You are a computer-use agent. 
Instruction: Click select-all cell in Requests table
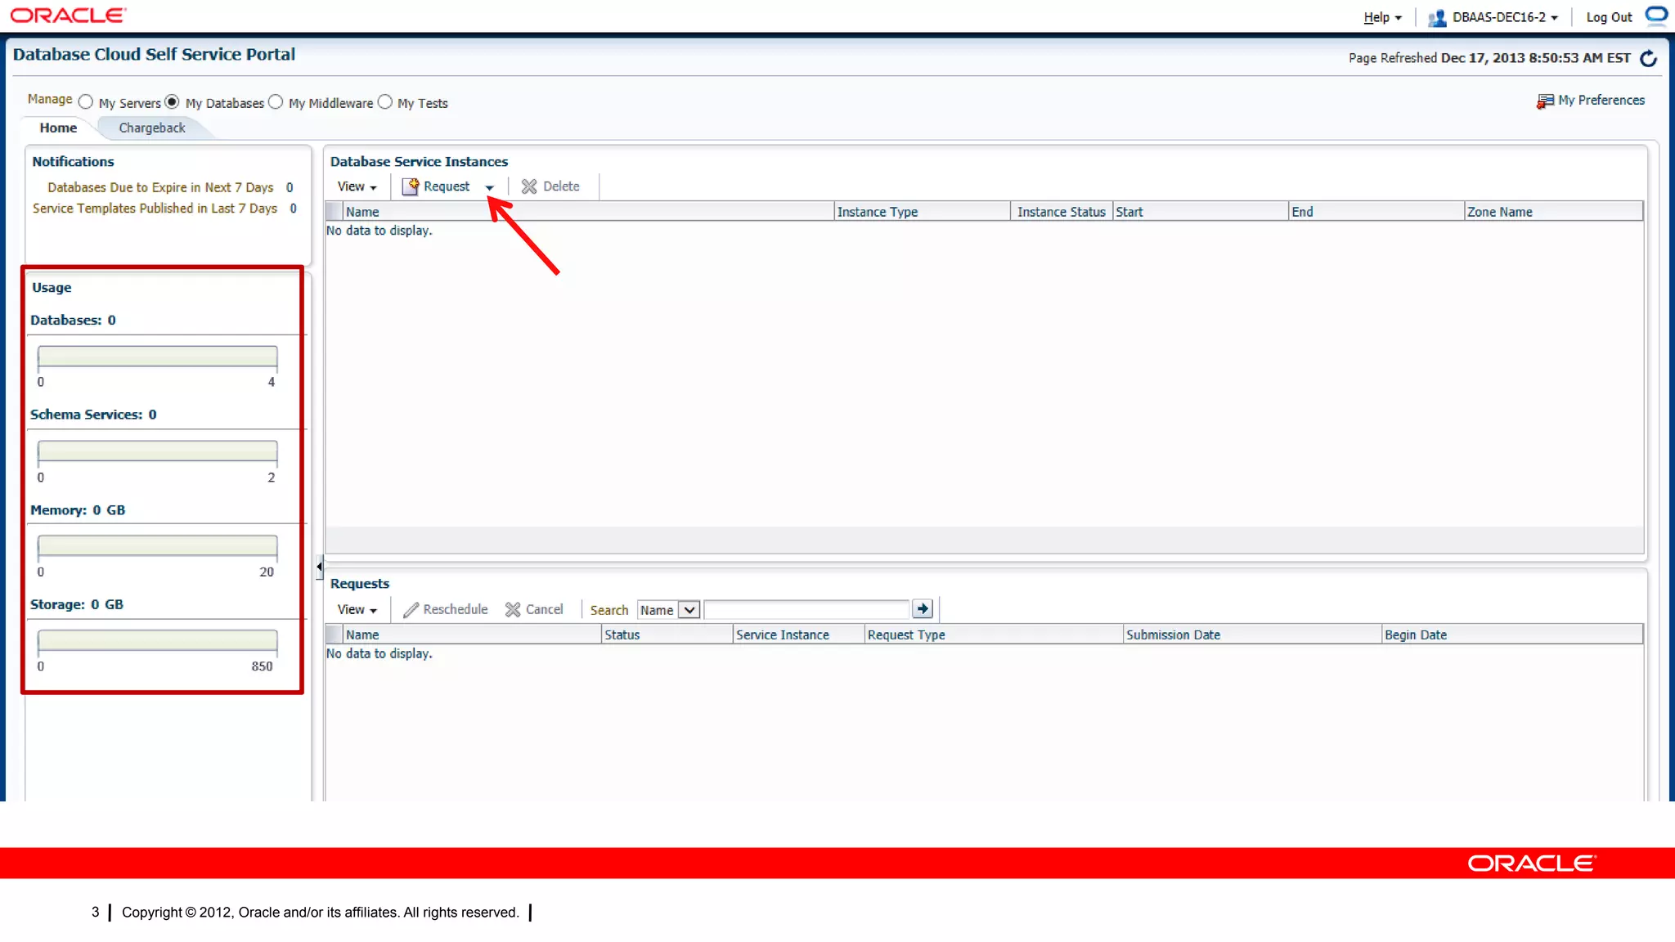(x=335, y=635)
